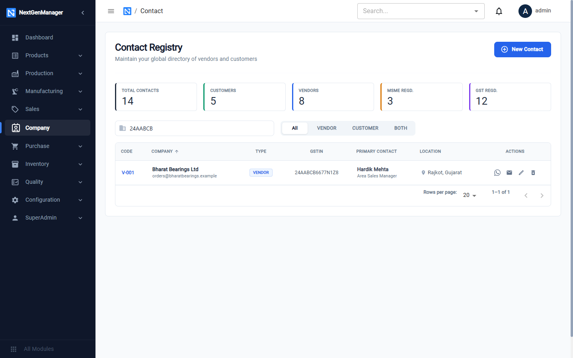Click the WhatsApp icon for Bharat Bearings
This screenshot has width=573, height=358.
tap(497, 173)
